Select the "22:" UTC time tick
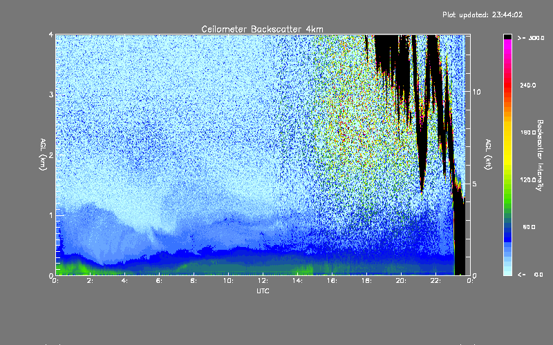The image size is (553, 345). pyautogui.click(x=435, y=281)
